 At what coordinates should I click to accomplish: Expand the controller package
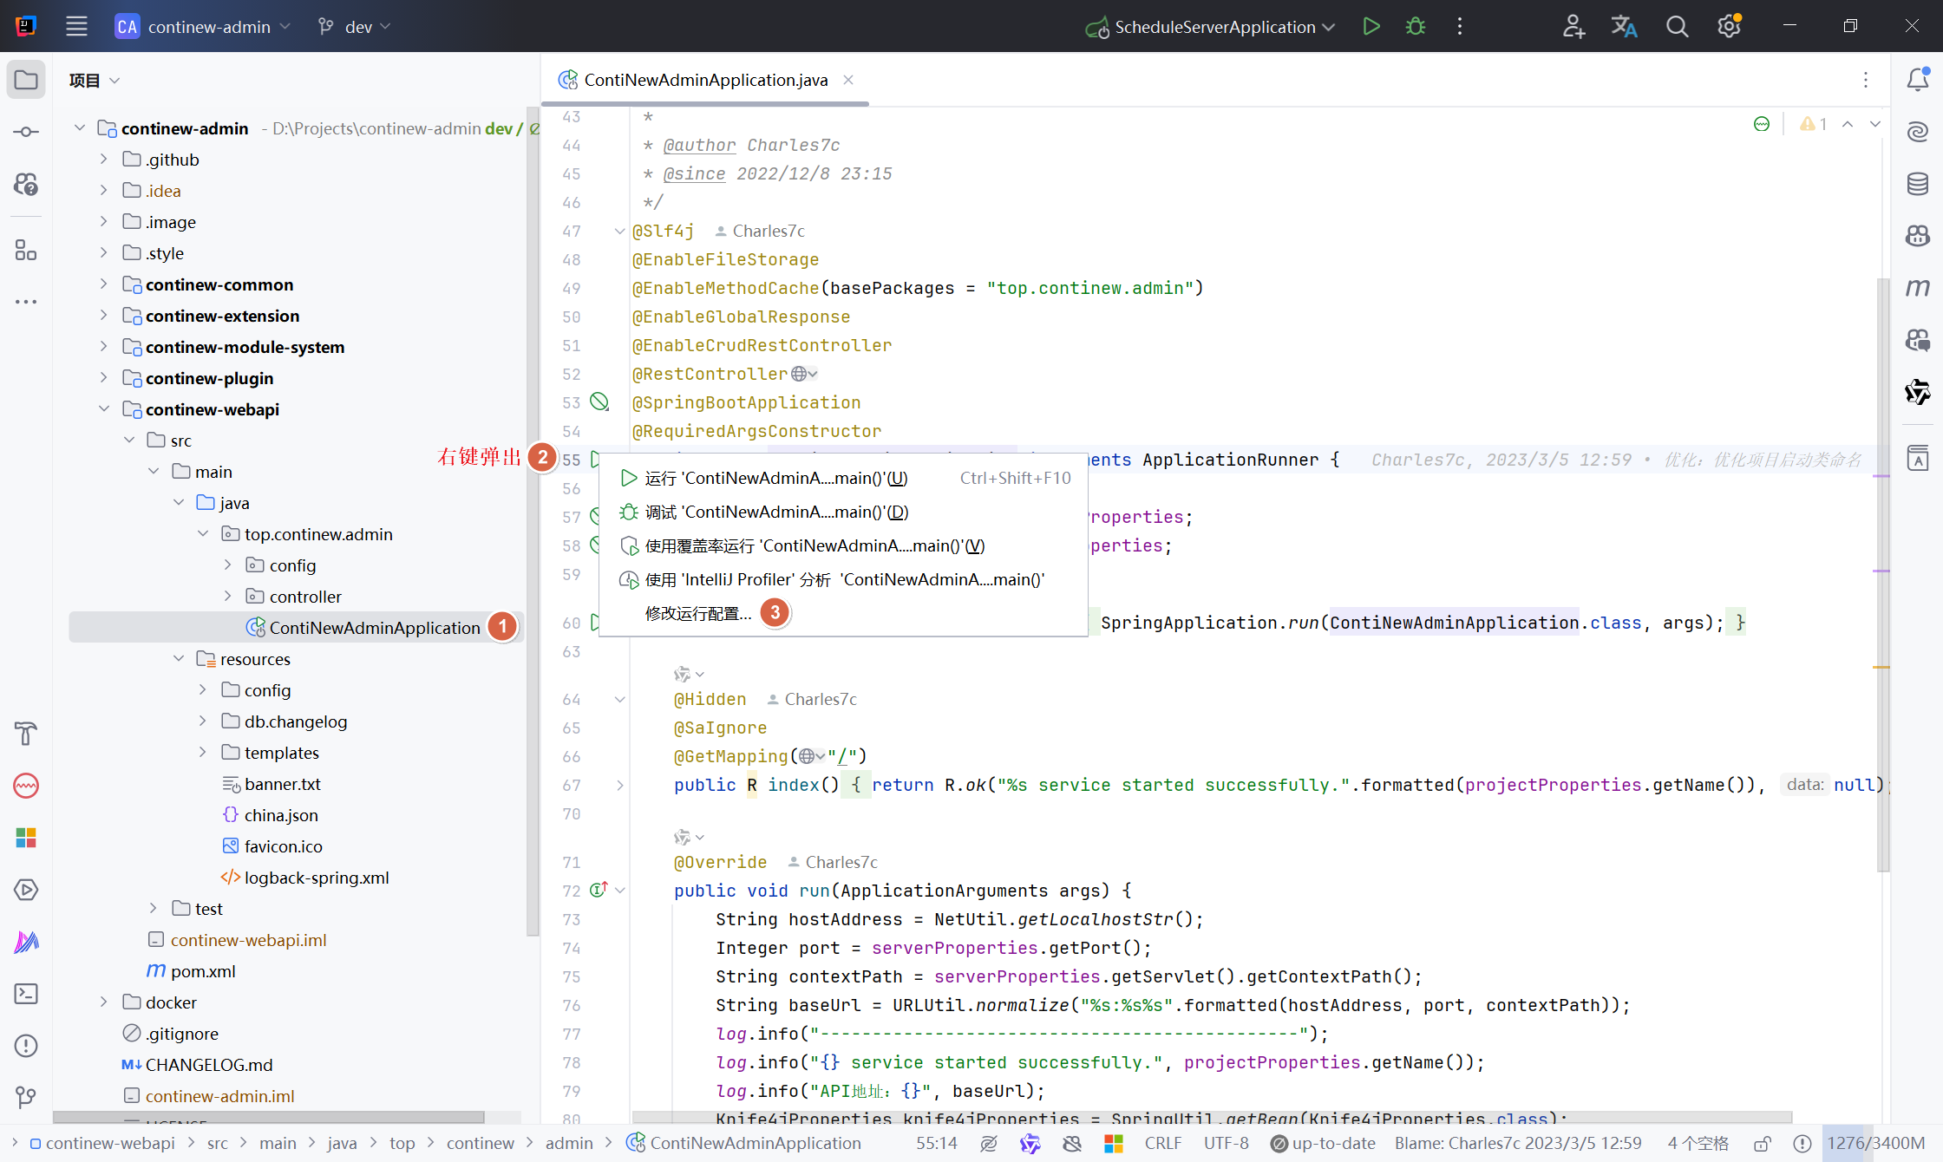click(228, 597)
